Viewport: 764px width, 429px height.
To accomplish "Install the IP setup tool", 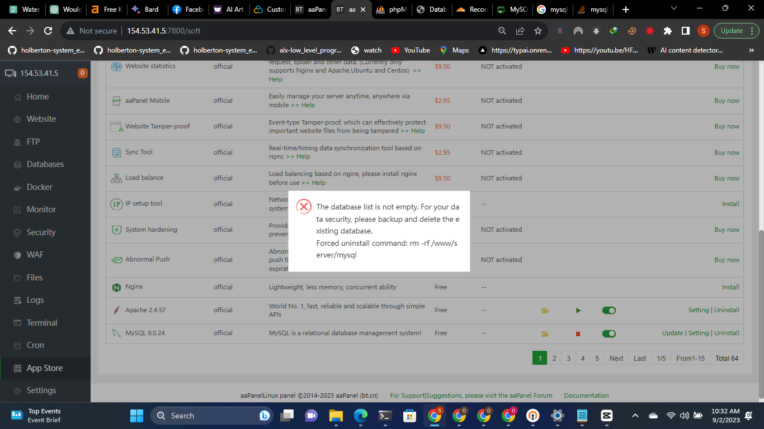I will click(730, 204).
